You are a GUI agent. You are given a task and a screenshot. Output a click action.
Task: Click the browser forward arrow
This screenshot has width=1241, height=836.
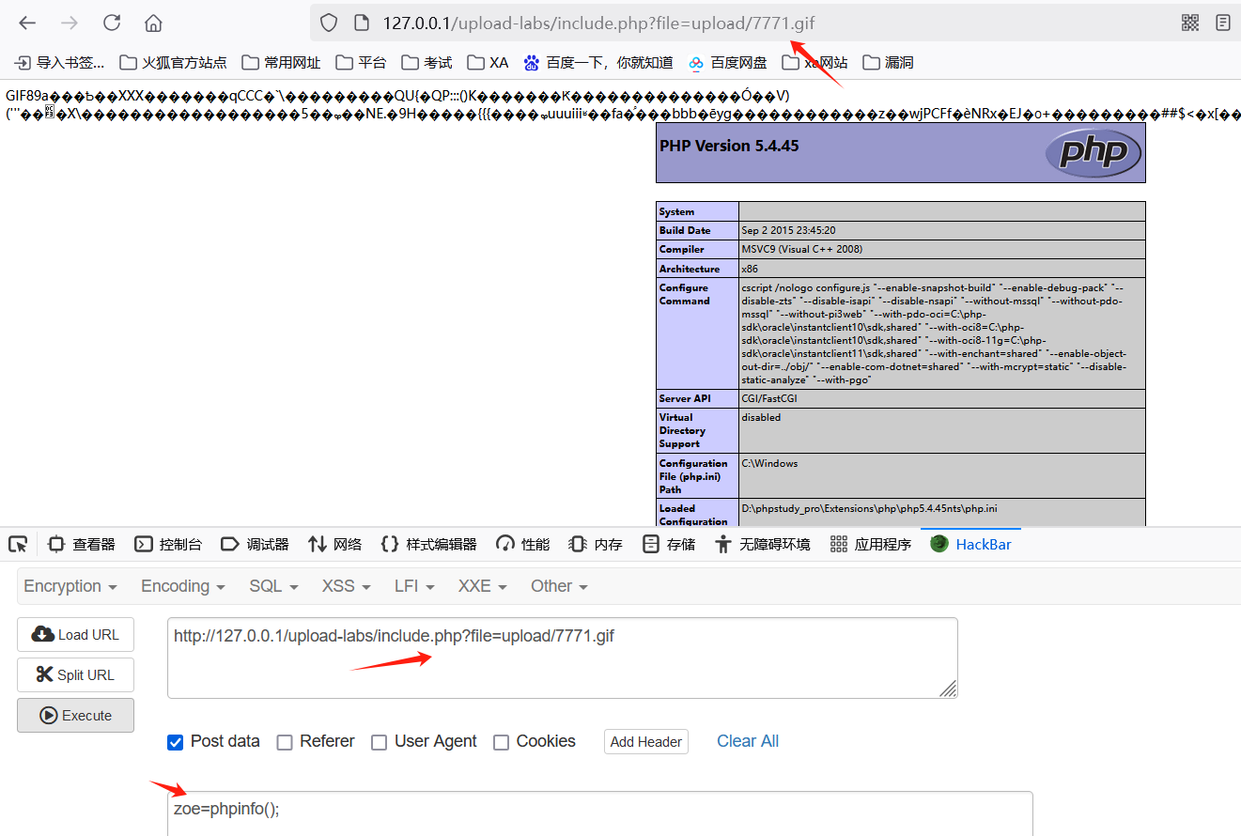70,23
